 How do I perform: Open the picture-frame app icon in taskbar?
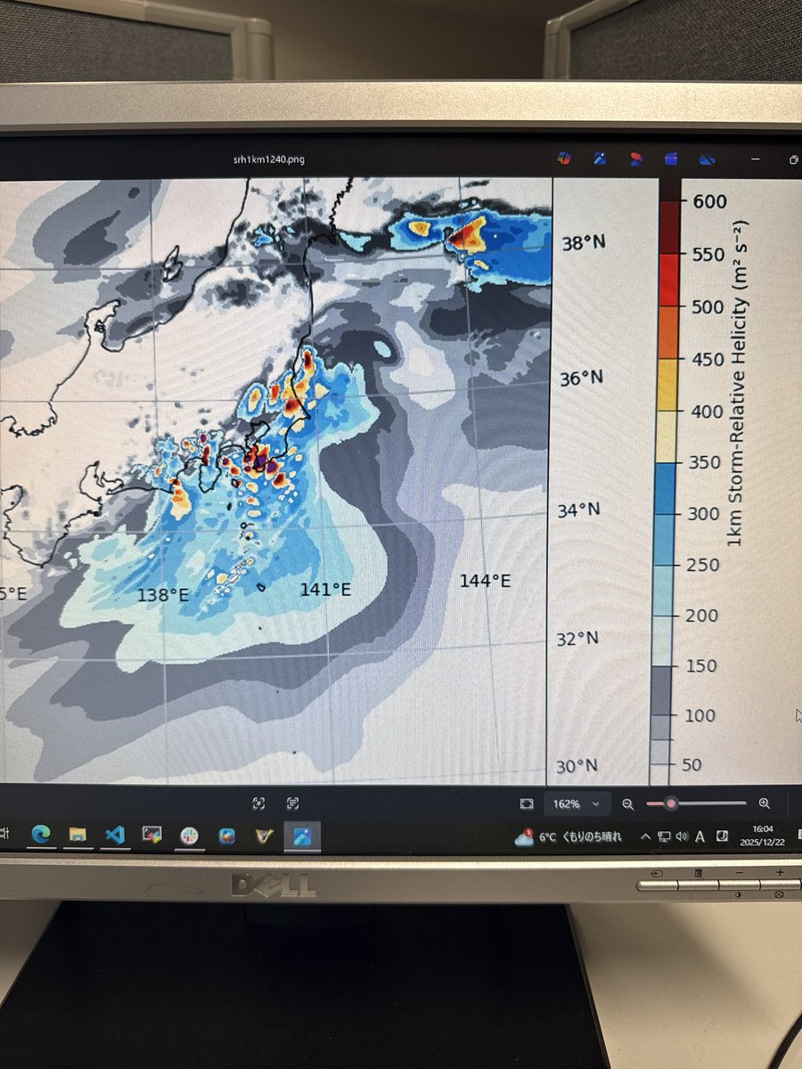click(x=152, y=836)
